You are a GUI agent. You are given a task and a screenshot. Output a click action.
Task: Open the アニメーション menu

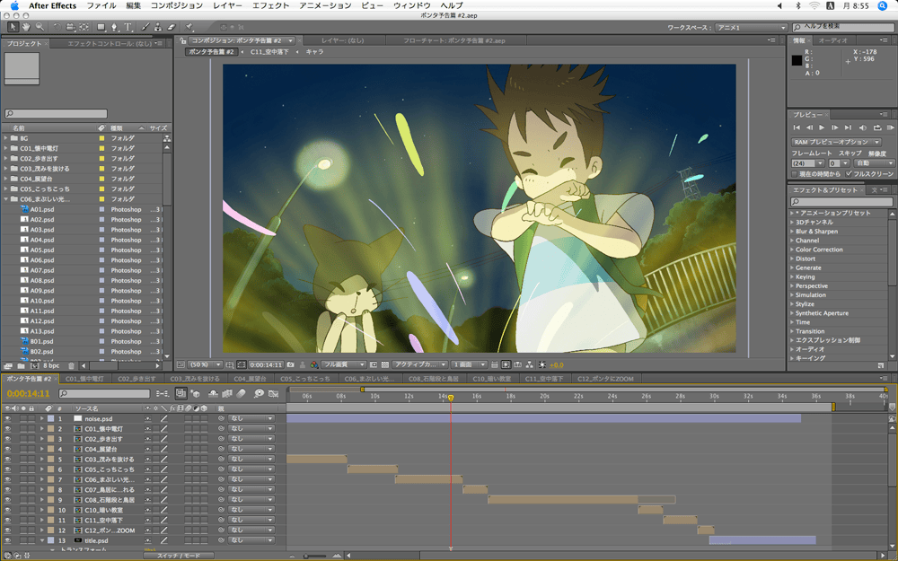coord(325,5)
